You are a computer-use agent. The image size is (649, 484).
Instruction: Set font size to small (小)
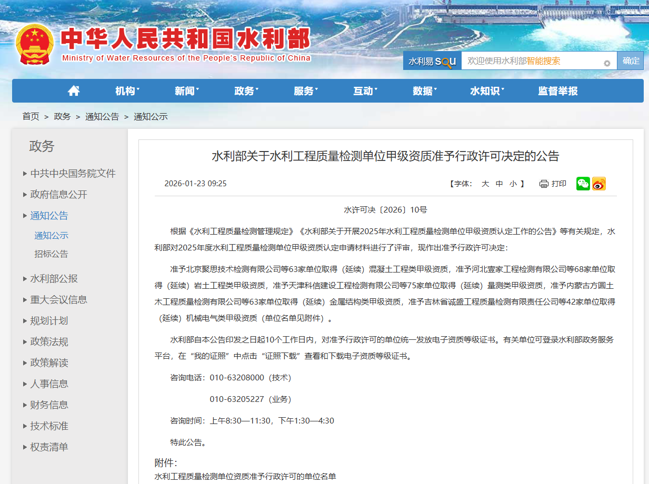(x=513, y=184)
